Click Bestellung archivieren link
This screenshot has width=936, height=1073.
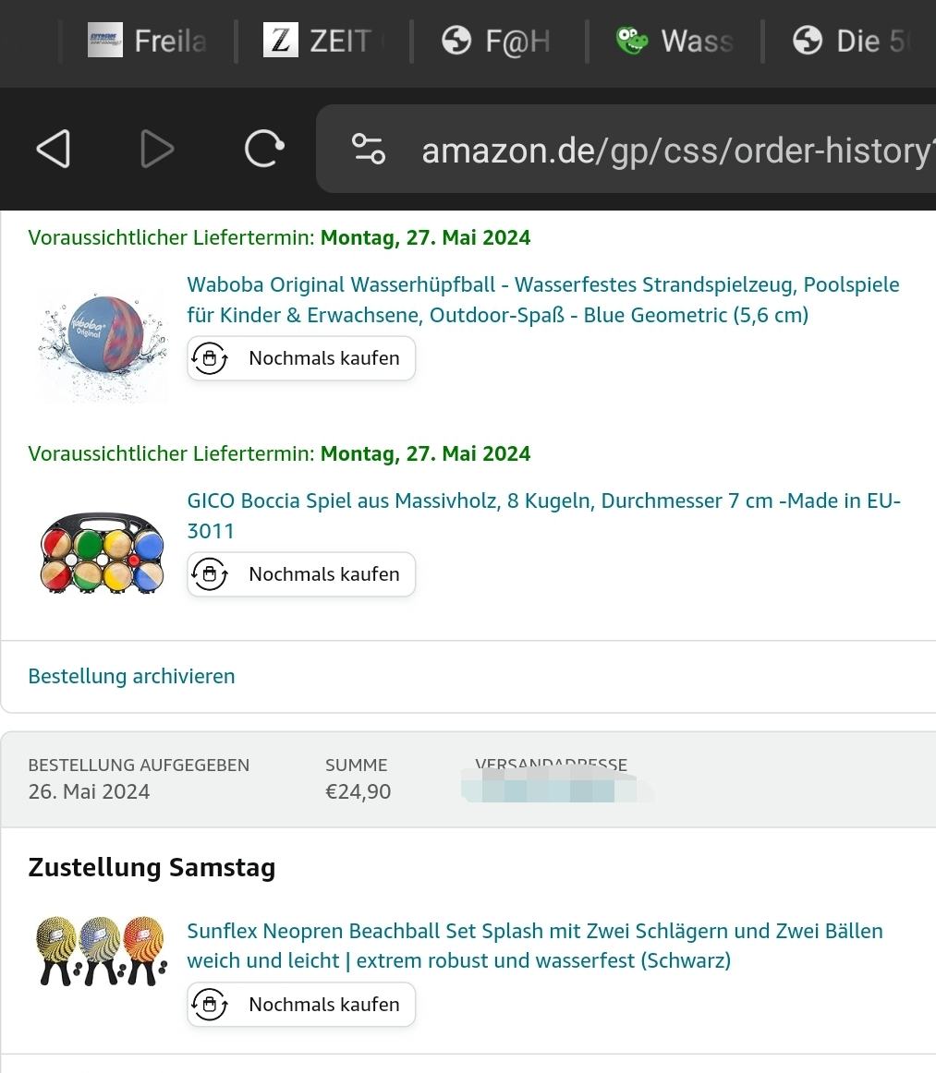point(131,676)
